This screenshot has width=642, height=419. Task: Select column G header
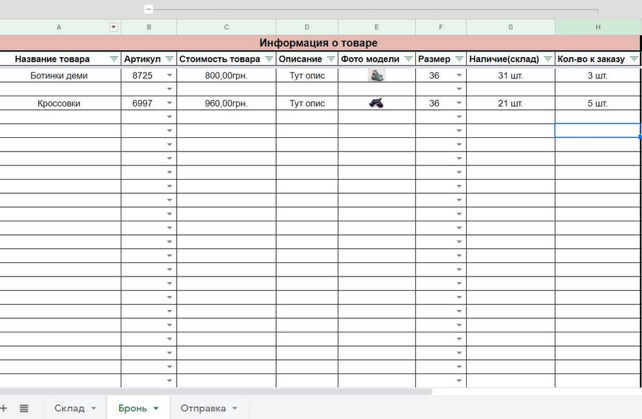pyautogui.click(x=510, y=27)
